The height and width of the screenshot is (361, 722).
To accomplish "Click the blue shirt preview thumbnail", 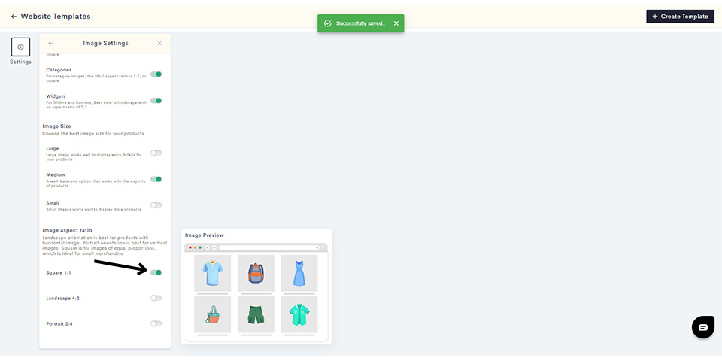I will pos(212,273).
